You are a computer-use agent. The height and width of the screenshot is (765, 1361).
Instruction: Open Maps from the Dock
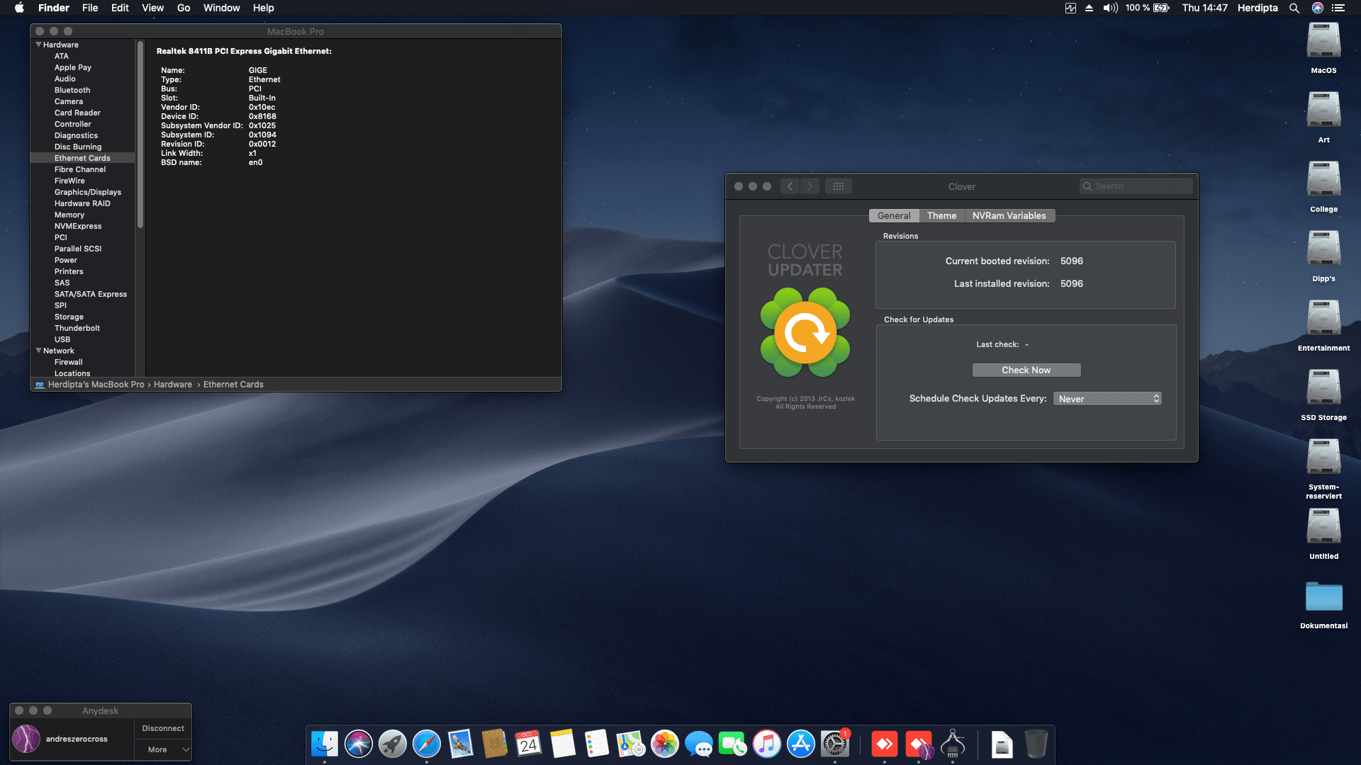click(630, 744)
